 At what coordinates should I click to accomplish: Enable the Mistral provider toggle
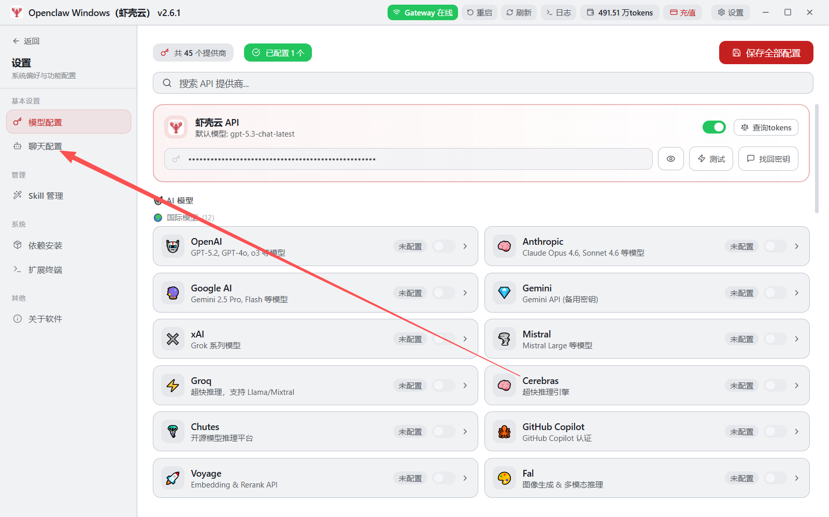[775, 339]
